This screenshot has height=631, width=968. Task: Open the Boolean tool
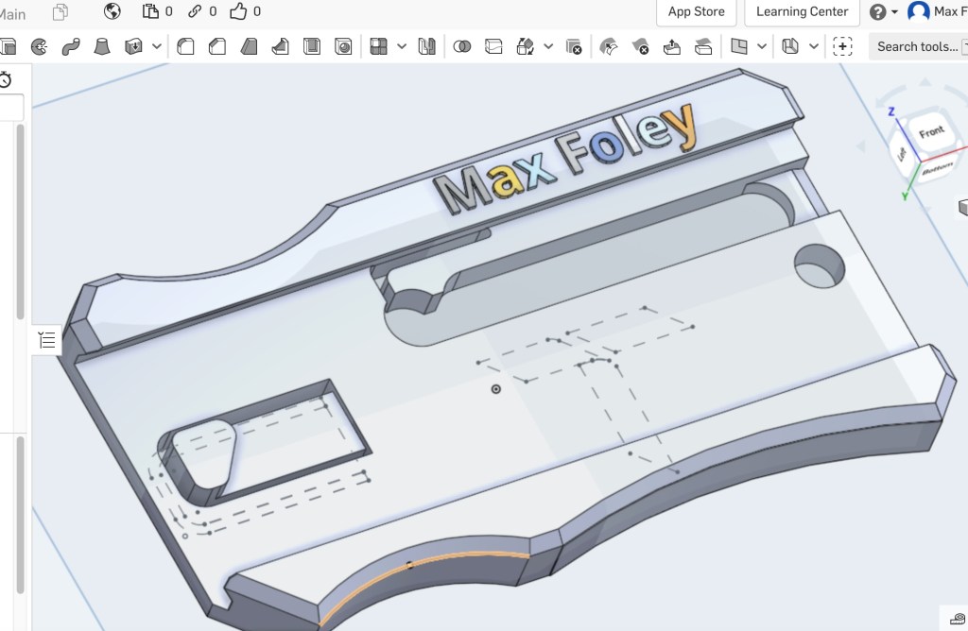[462, 46]
